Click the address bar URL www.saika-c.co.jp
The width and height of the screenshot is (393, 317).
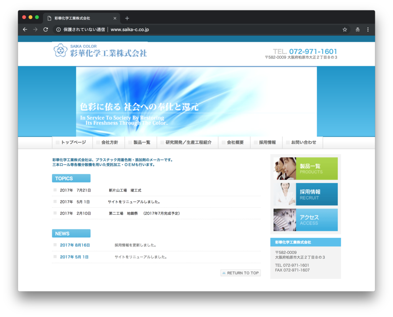coord(130,30)
